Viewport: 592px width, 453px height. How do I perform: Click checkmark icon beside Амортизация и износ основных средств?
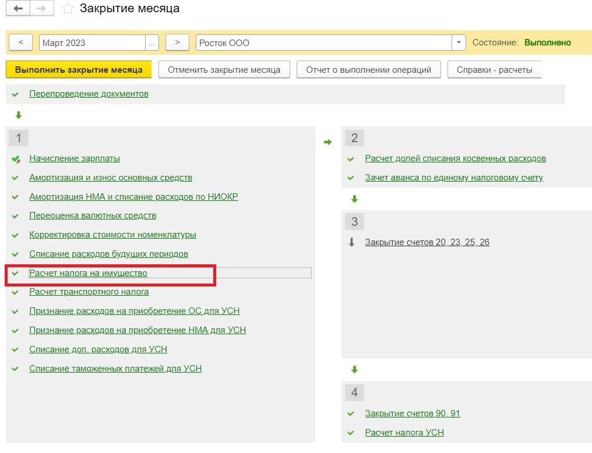tap(15, 178)
